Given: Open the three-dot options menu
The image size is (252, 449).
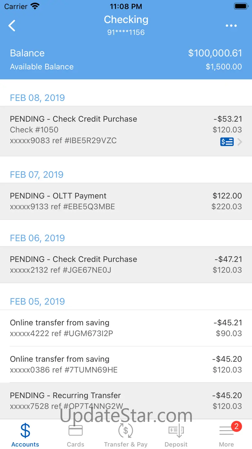Looking at the screenshot, I should click(x=231, y=26).
